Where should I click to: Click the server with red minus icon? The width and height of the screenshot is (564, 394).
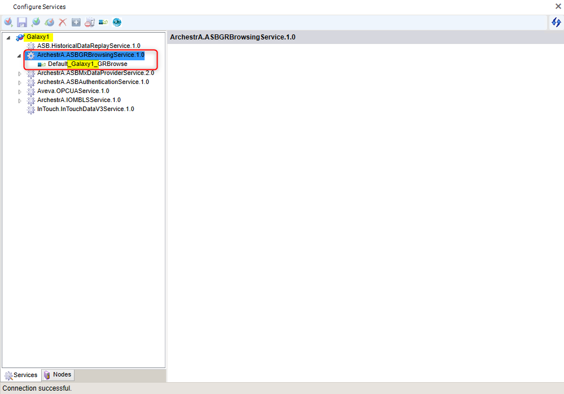point(90,23)
